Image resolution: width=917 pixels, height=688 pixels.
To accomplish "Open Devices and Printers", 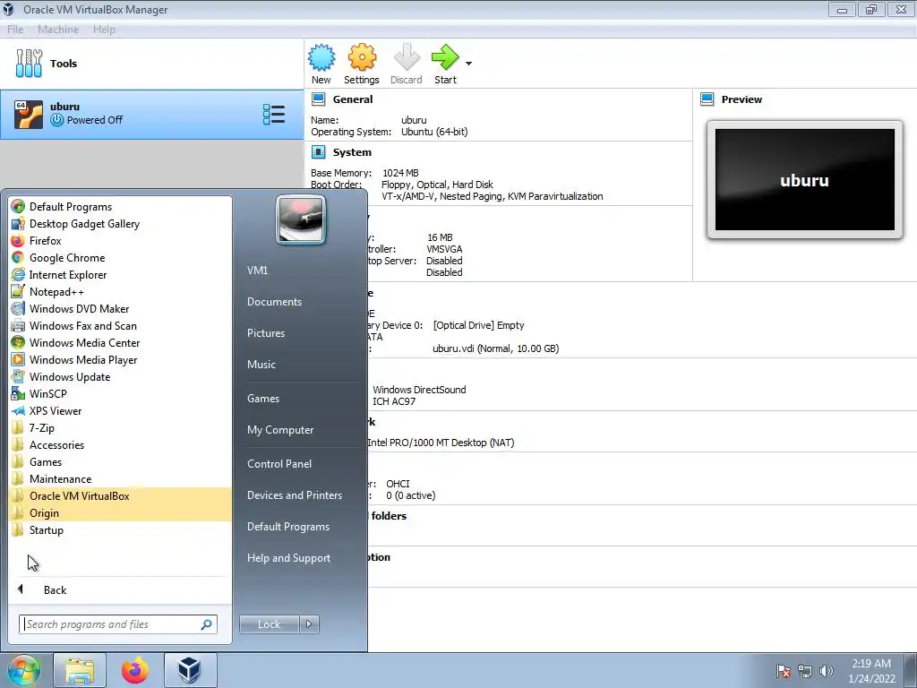I will coord(294,494).
